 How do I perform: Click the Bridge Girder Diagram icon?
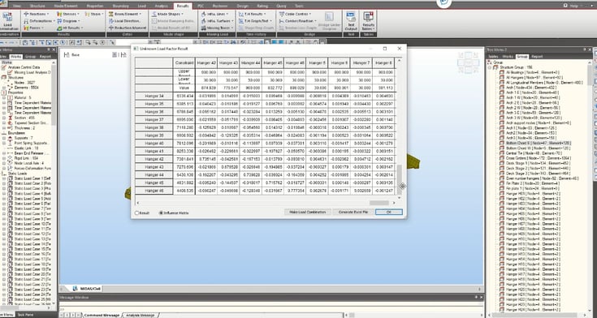(x=329, y=21)
